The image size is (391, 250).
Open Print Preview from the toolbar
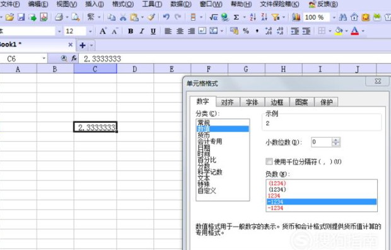coord(75,17)
